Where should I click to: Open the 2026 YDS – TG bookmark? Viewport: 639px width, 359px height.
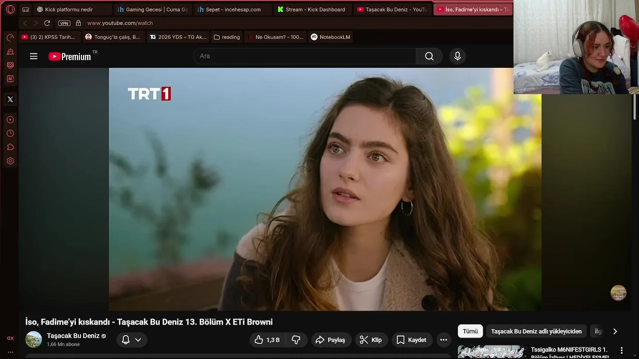178,37
